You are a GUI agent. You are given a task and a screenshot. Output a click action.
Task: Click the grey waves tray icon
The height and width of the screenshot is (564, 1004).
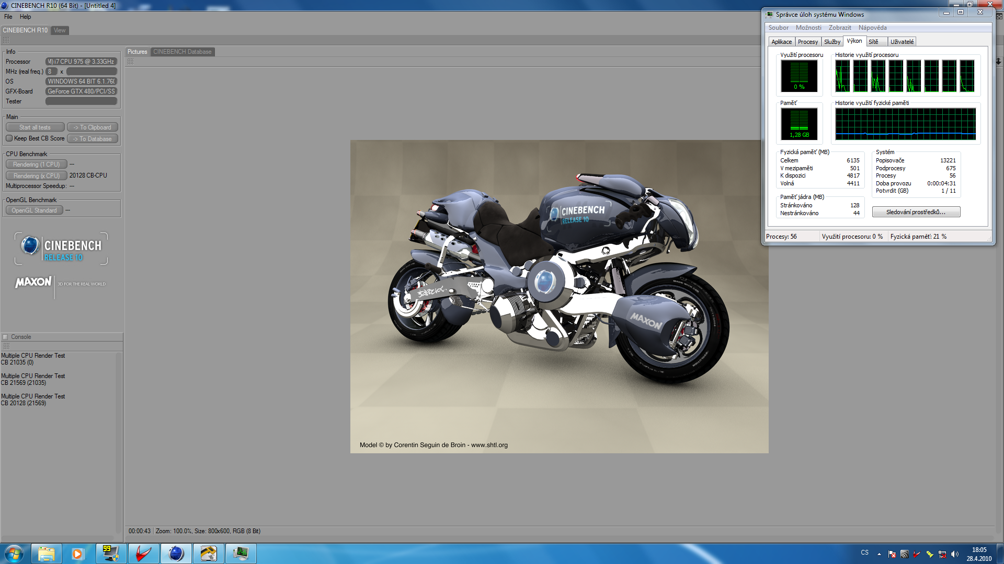tap(904, 554)
